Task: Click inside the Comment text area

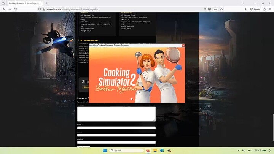Action: [x=116, y=114]
